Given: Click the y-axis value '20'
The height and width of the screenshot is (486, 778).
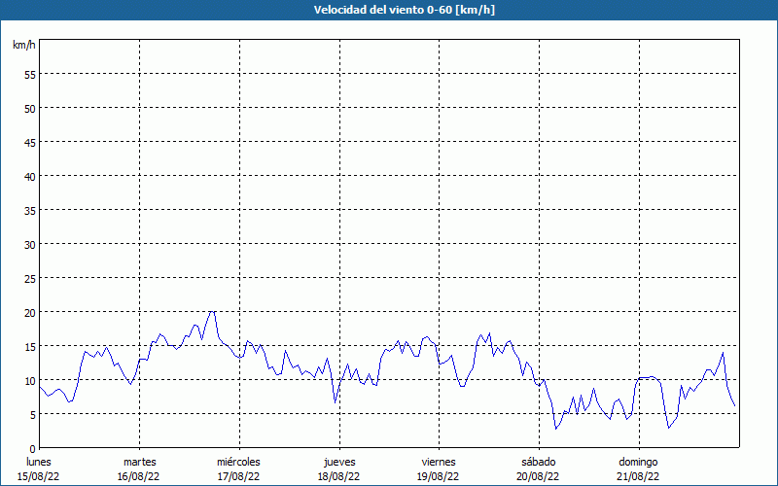Looking at the screenshot, I should pos(30,312).
